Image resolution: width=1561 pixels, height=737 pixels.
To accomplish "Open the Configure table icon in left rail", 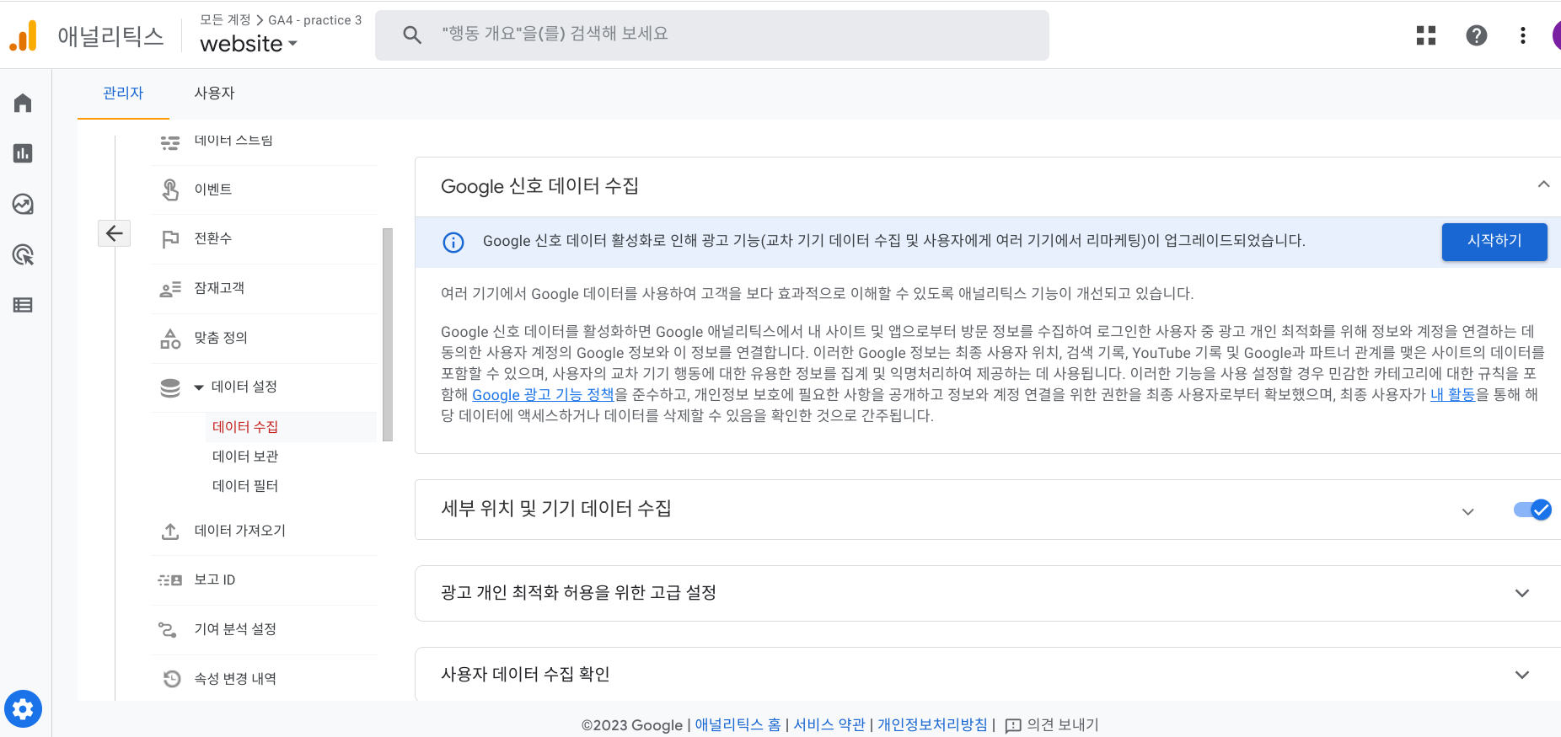I will point(23,305).
